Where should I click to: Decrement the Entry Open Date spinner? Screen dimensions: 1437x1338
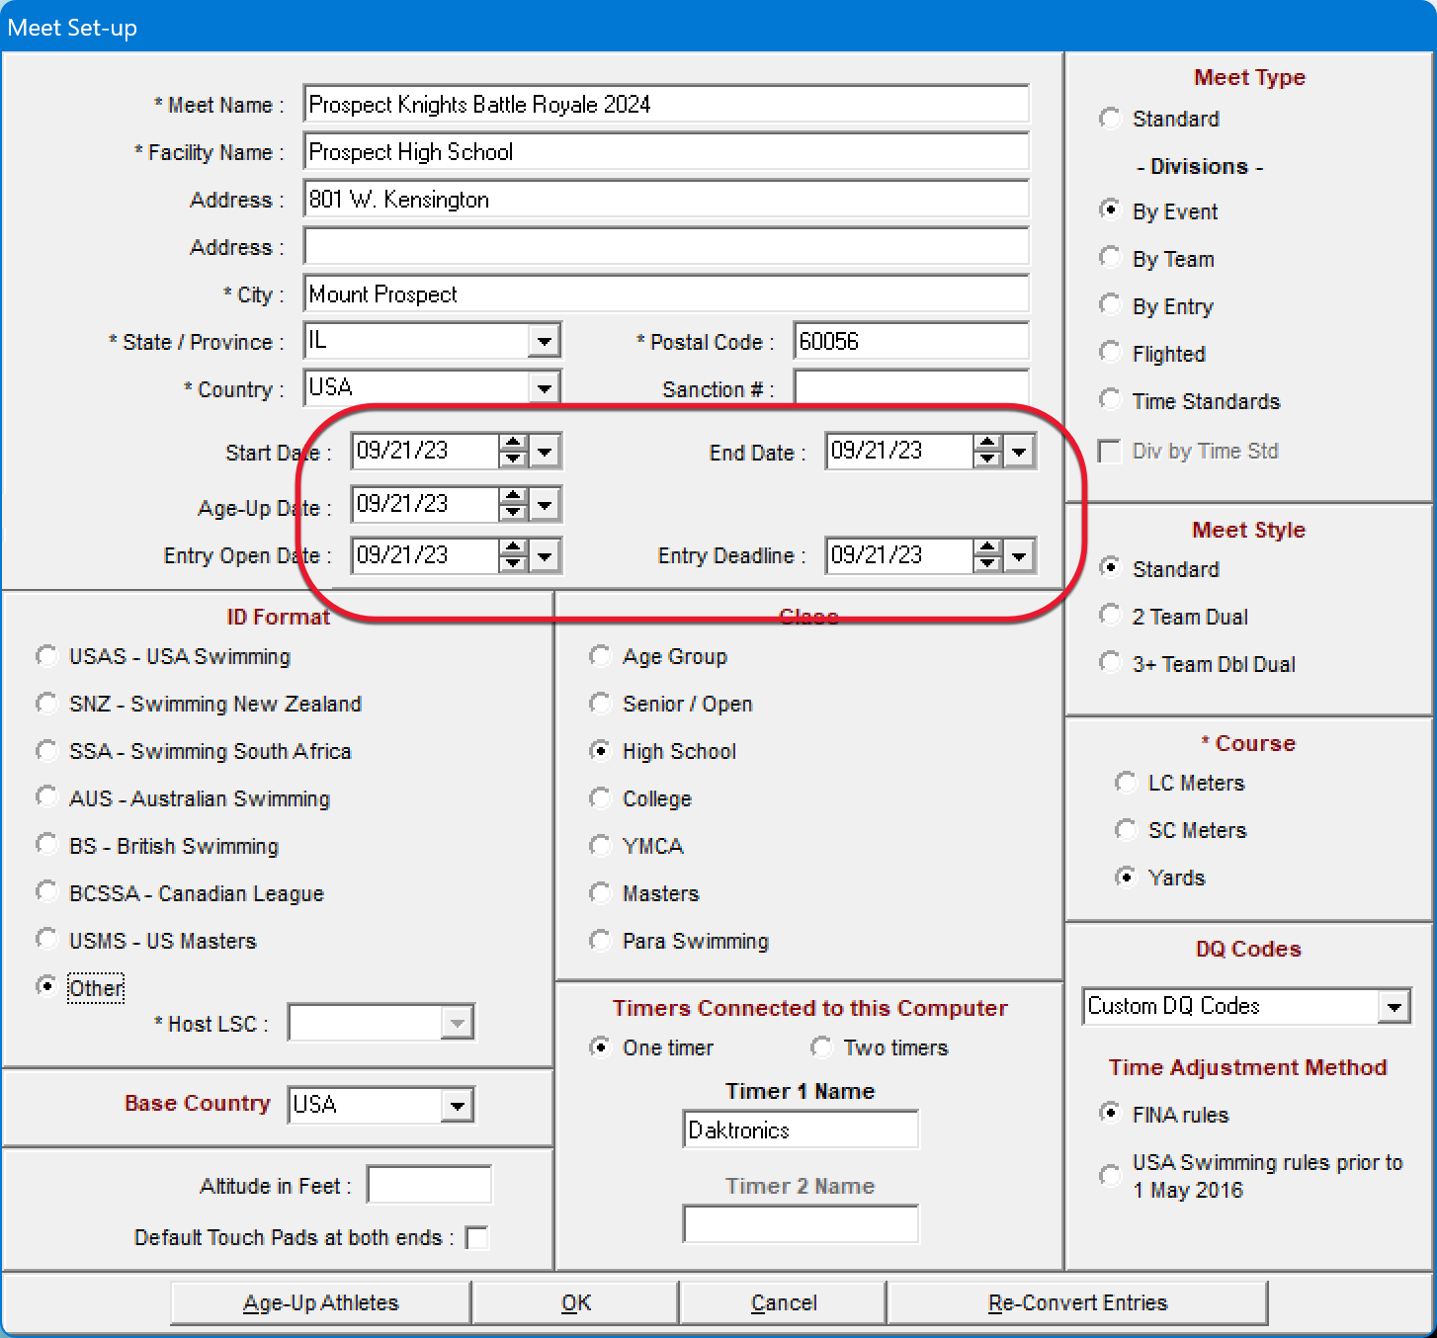[512, 562]
